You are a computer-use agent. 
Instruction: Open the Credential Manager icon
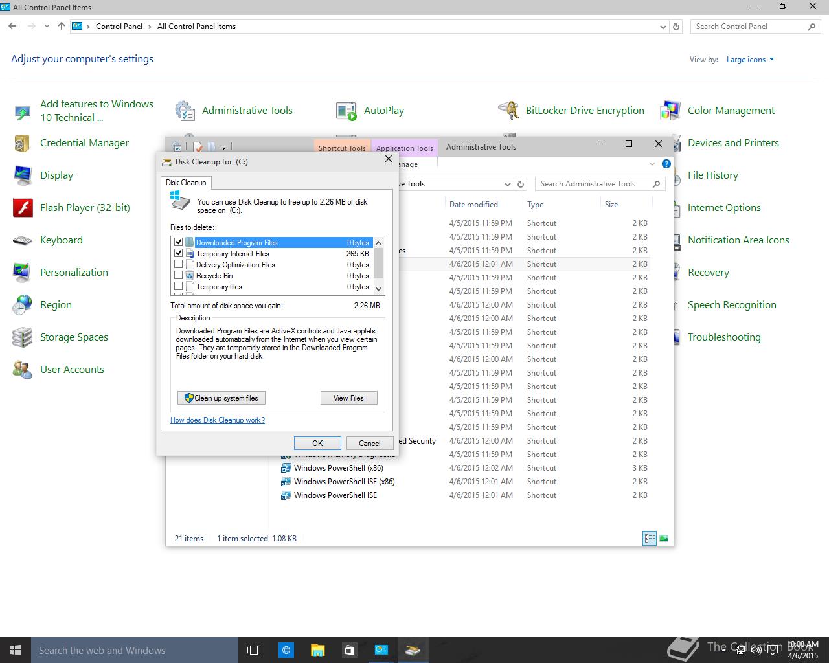coord(23,143)
